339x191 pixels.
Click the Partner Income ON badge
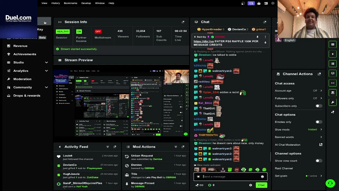(79, 32)
